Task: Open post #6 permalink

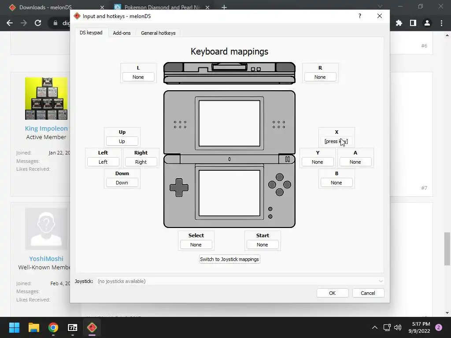Action: (x=424, y=46)
